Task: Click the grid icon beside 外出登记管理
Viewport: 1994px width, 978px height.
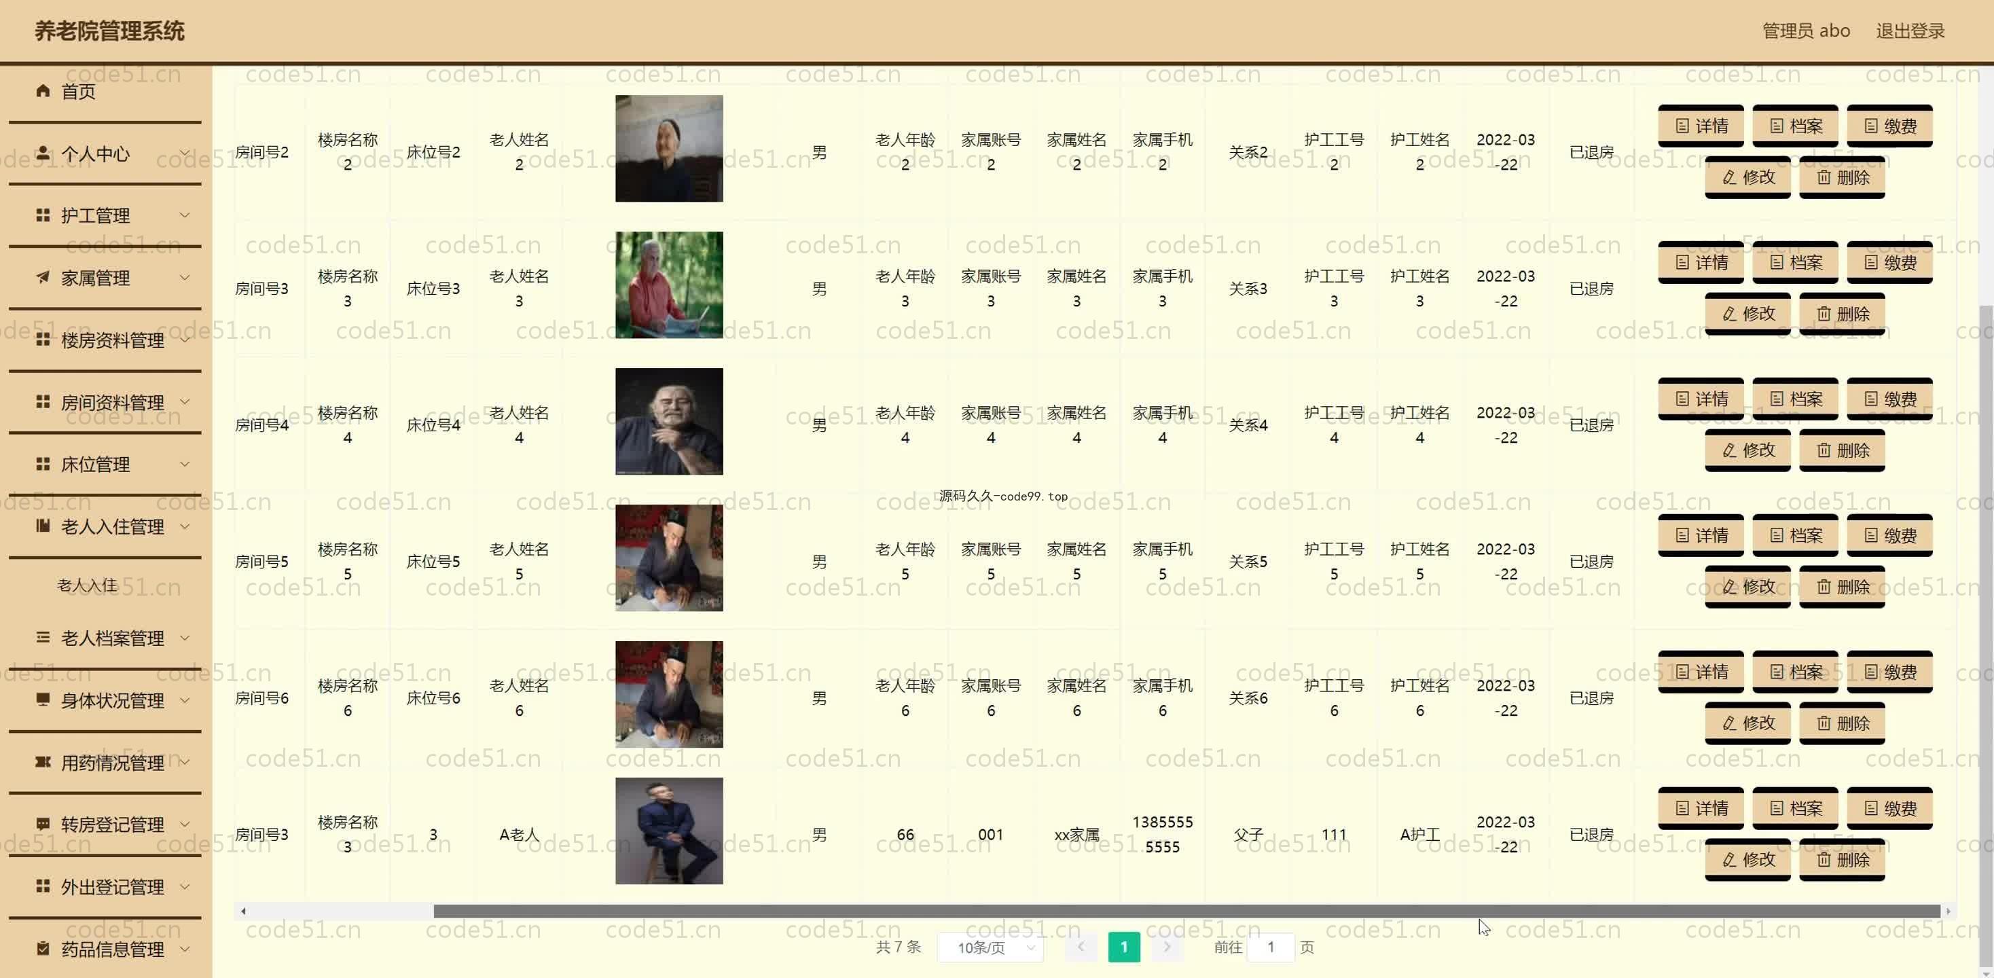Action: [43, 886]
